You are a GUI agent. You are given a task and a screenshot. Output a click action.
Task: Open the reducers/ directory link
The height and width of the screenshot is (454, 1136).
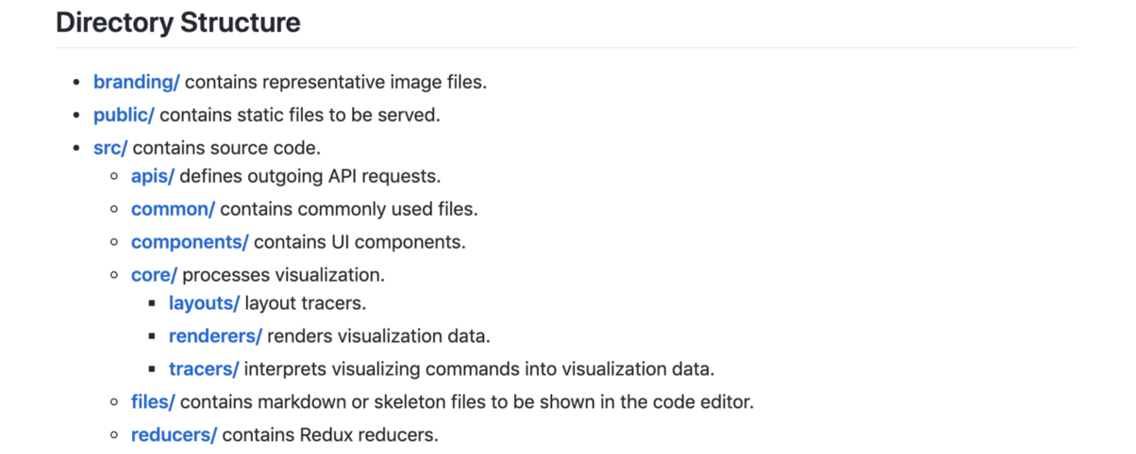(x=174, y=435)
